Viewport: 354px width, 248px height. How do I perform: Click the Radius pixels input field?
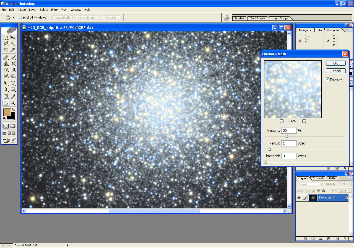[289, 143]
